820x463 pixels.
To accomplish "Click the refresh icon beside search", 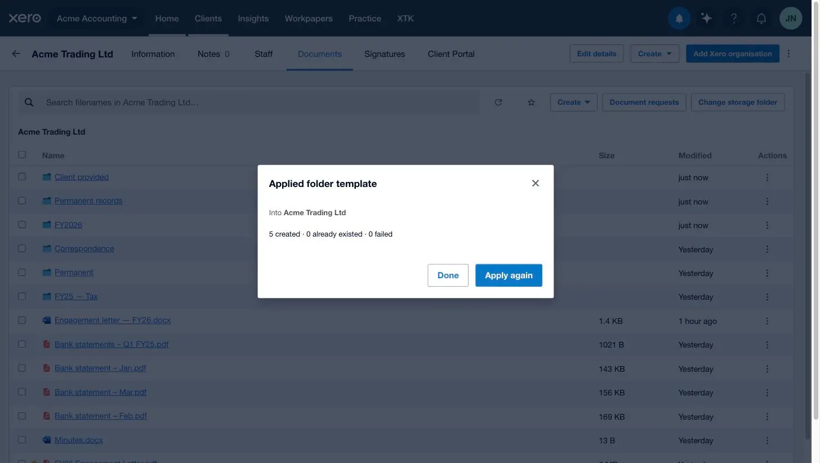I will pyautogui.click(x=498, y=103).
